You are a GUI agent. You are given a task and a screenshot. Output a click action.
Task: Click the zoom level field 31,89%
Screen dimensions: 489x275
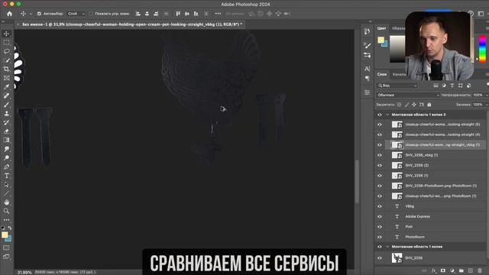[x=24, y=273]
